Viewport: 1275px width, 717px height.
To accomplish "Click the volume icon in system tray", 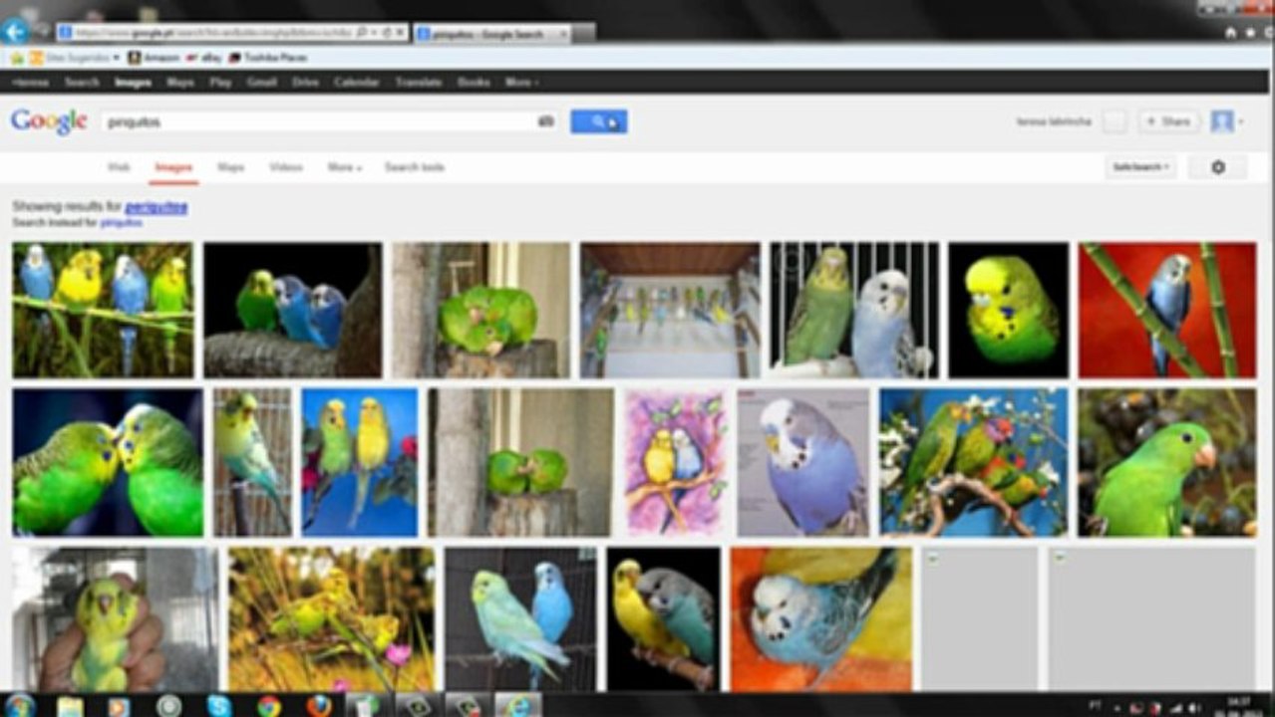I will pyautogui.click(x=1192, y=707).
